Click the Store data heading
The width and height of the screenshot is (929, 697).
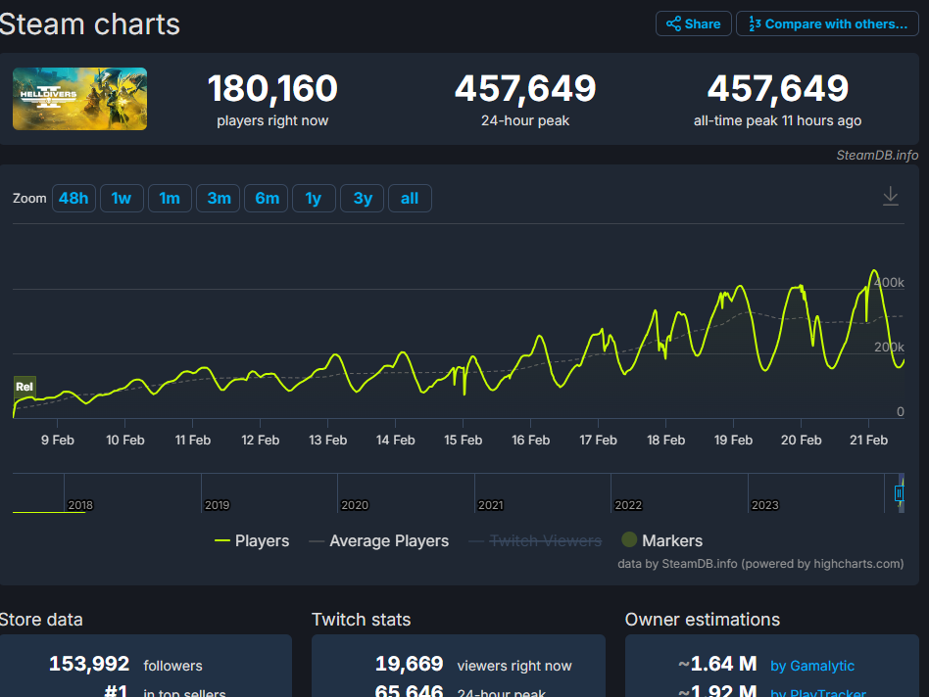click(41, 620)
